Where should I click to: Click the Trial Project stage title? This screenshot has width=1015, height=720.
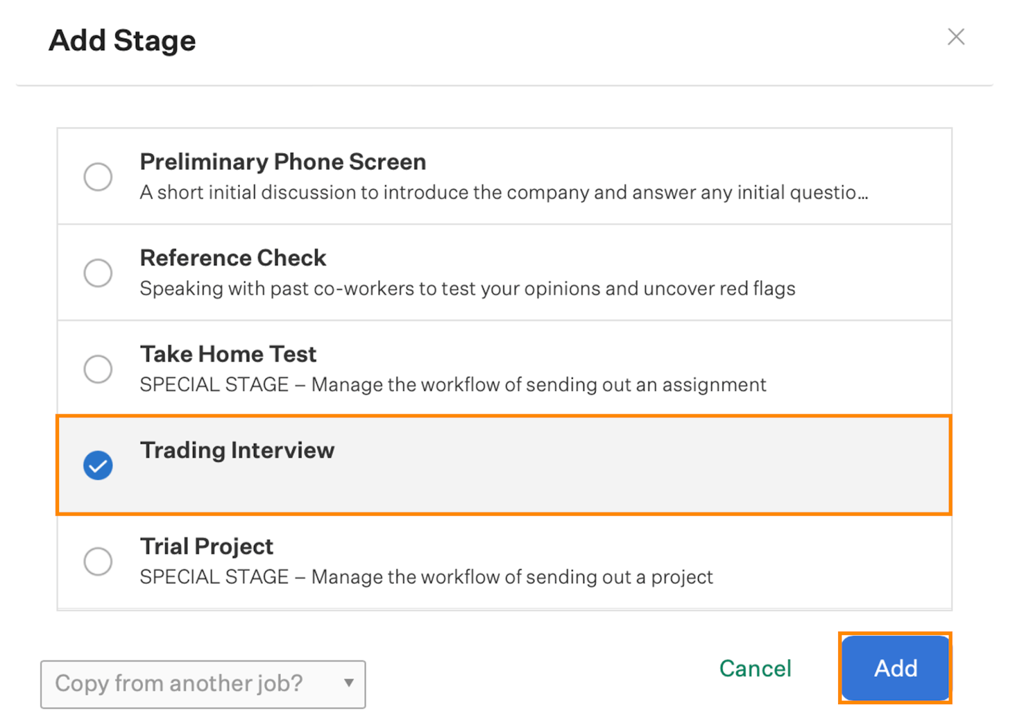206,546
